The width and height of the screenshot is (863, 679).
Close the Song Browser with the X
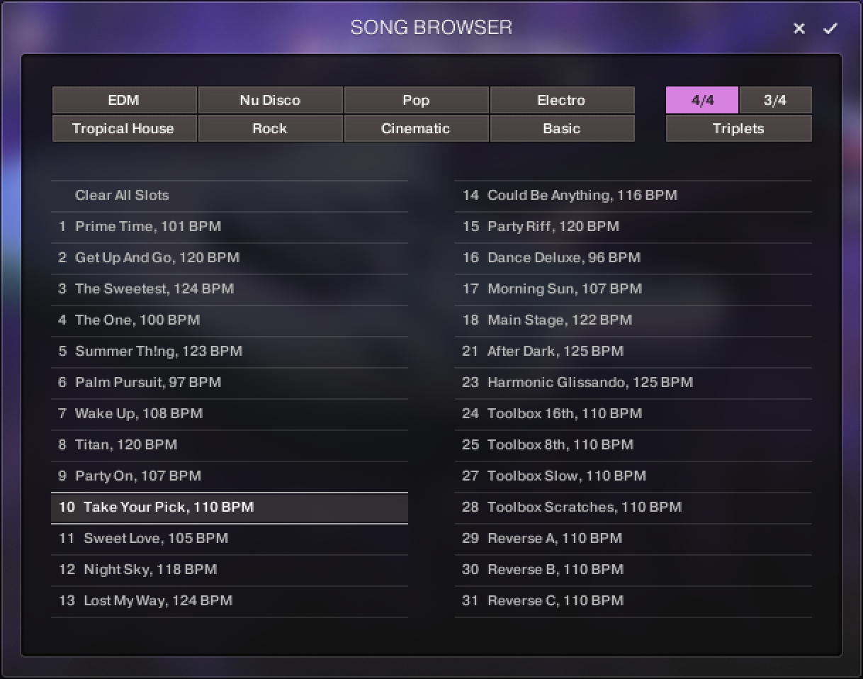tap(799, 28)
